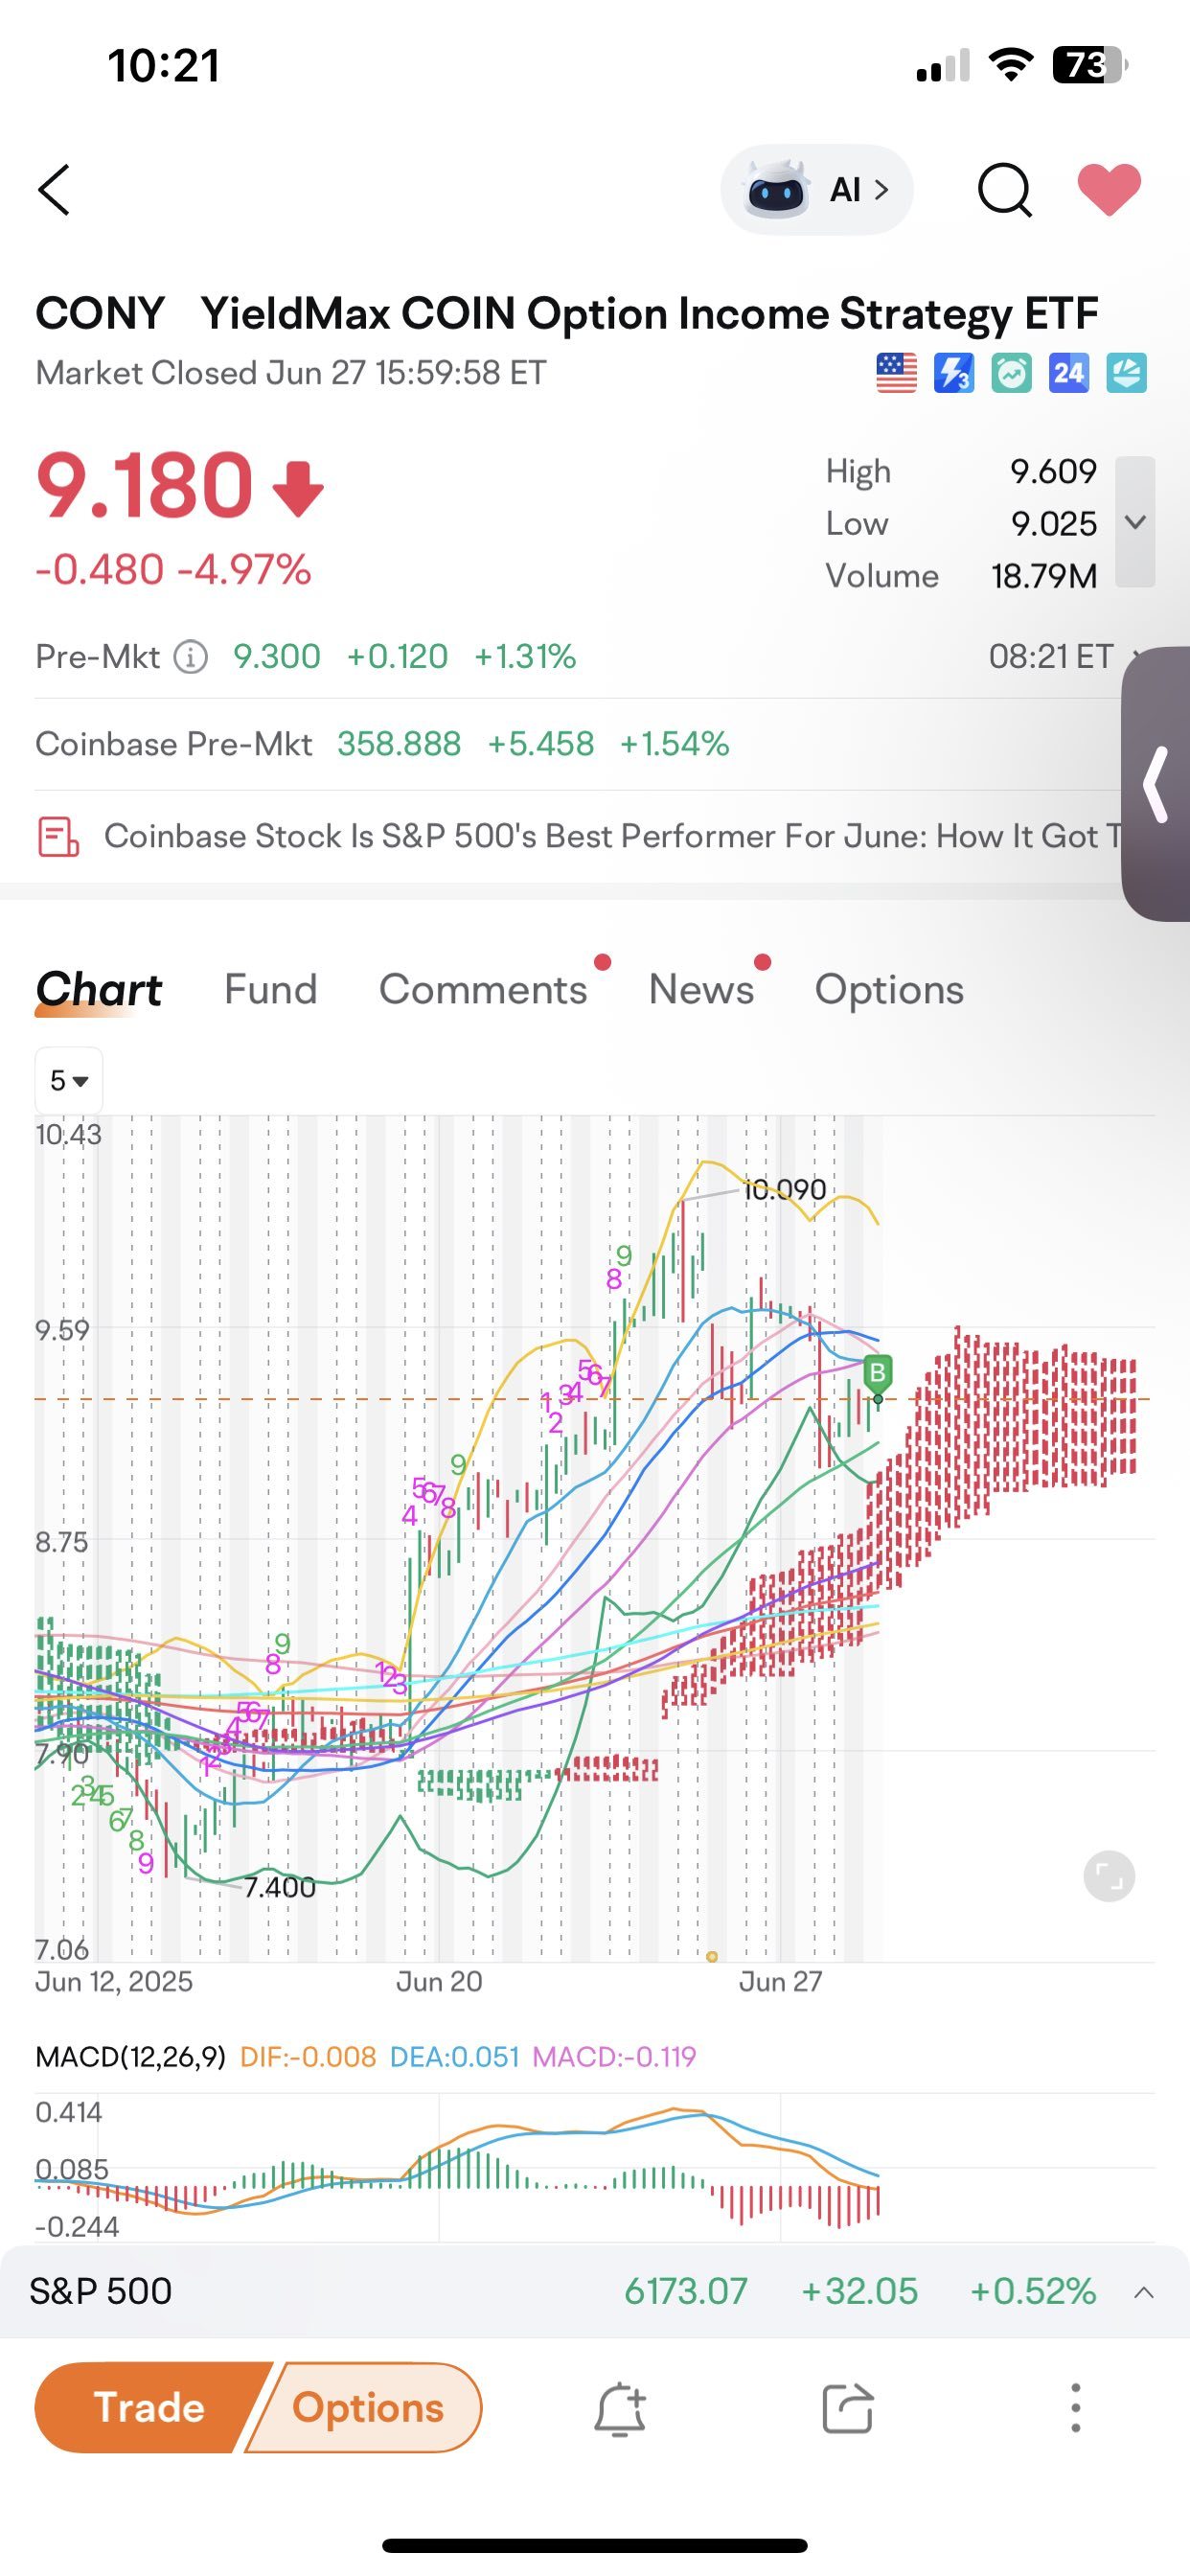The height and width of the screenshot is (2576, 1190).
Task: Open the AI assistant robot button
Action: 817,190
